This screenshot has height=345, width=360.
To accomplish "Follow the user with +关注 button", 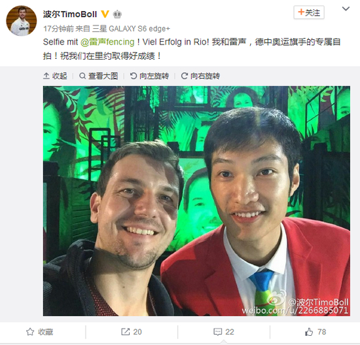I will tap(309, 12).
